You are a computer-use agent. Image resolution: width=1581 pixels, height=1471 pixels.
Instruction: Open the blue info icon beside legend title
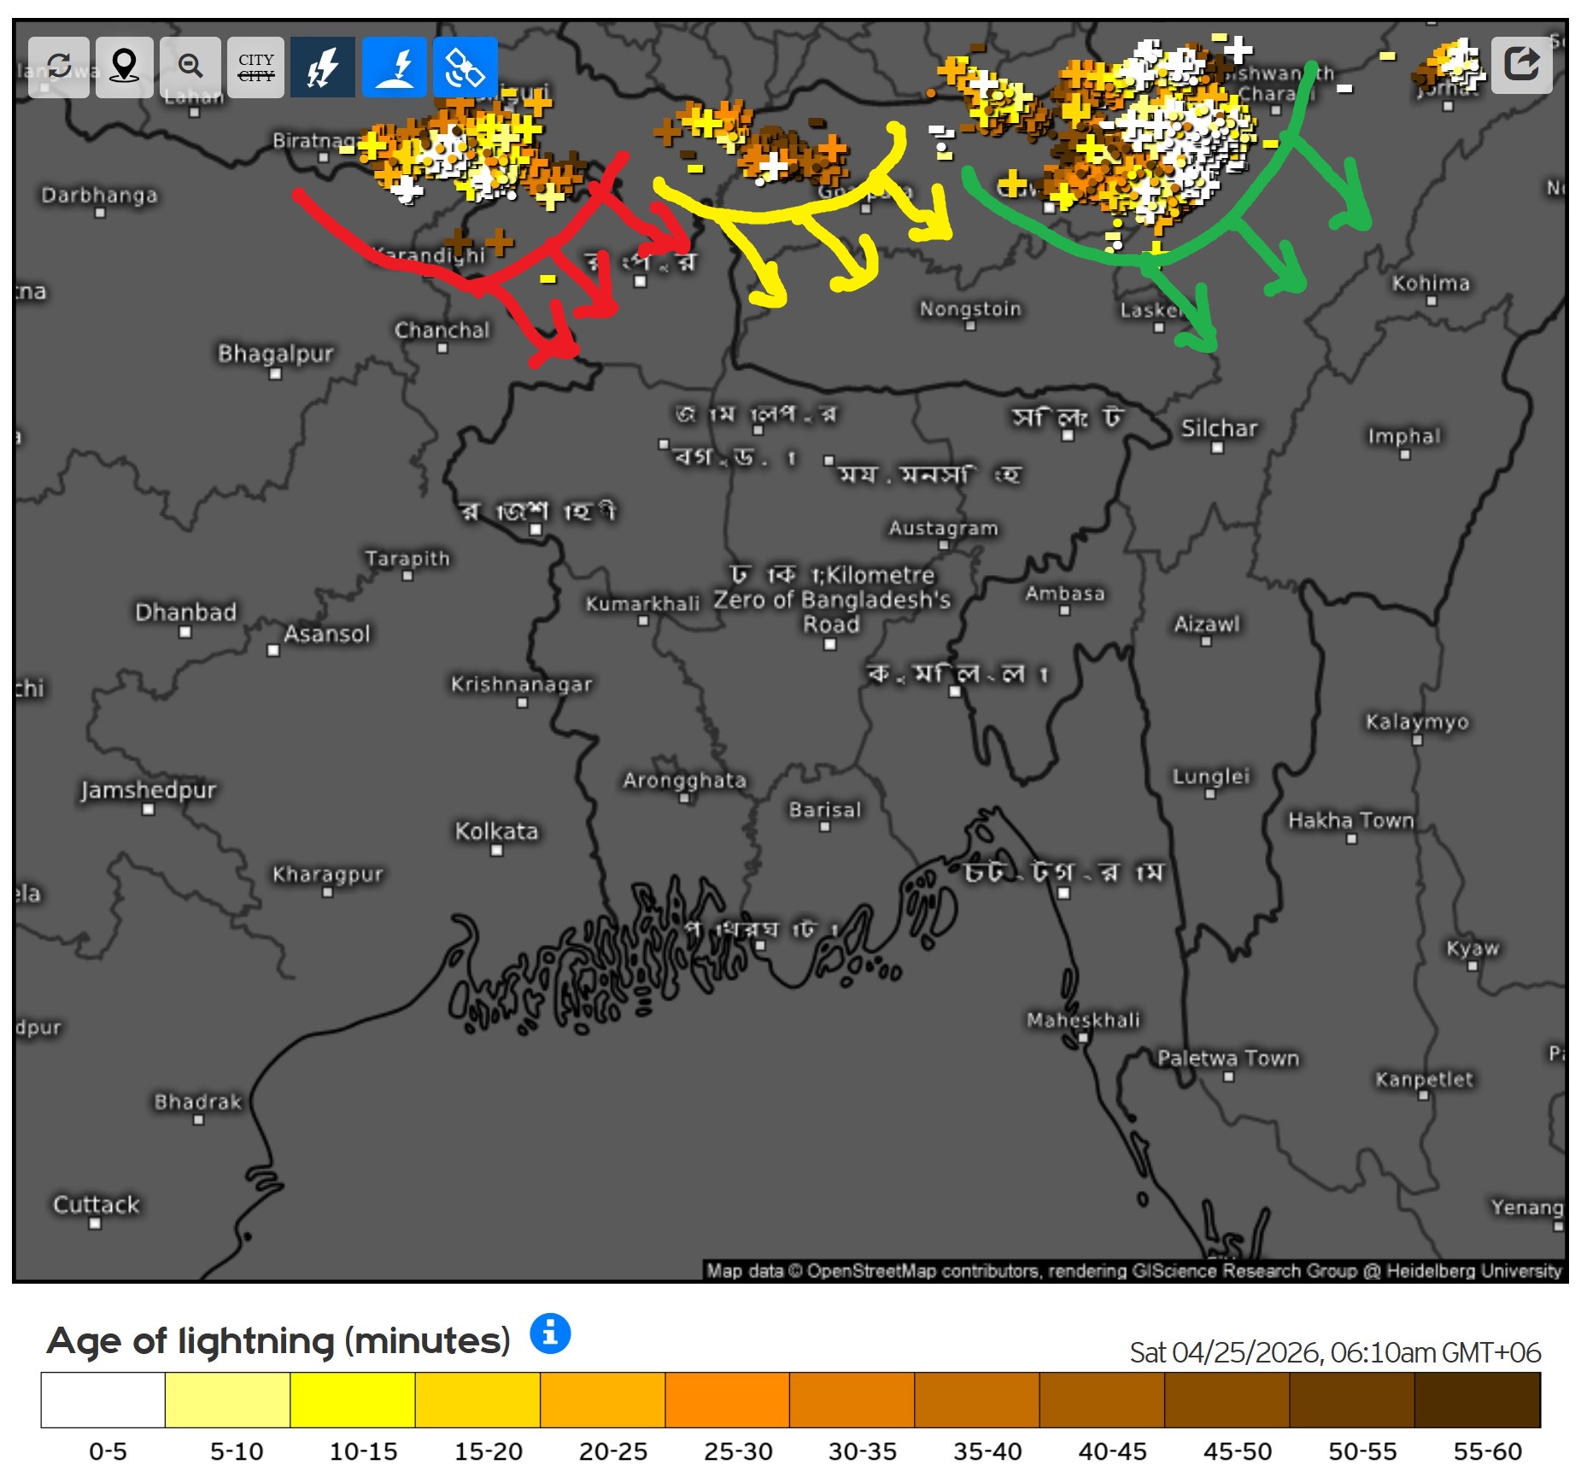tap(550, 1333)
